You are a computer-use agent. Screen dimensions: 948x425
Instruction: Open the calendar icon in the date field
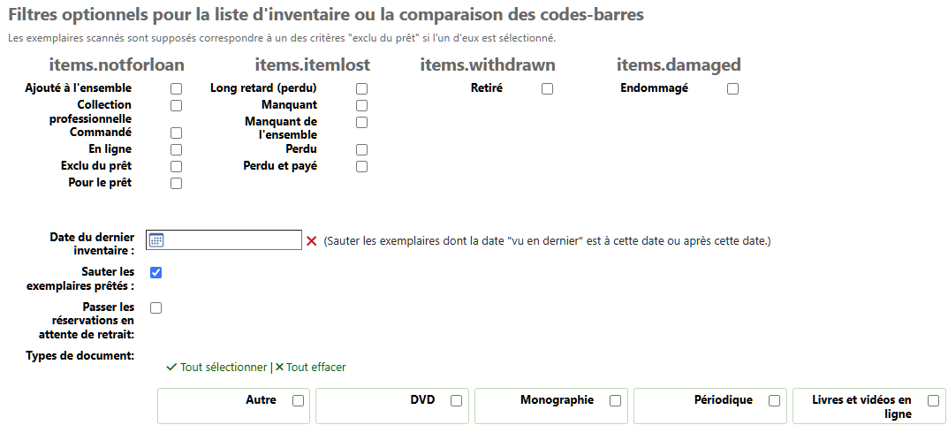coord(156,240)
